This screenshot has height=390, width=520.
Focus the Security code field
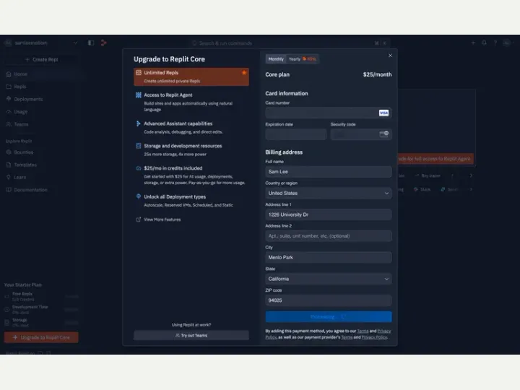[x=361, y=134]
